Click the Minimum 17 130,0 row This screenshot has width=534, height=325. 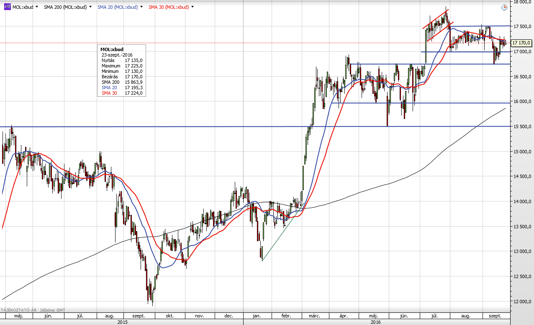(x=122, y=71)
